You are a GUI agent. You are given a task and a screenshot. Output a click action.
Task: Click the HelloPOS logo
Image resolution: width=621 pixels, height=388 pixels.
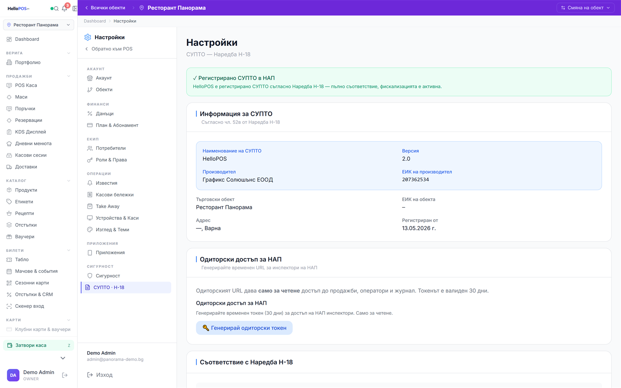(18, 9)
